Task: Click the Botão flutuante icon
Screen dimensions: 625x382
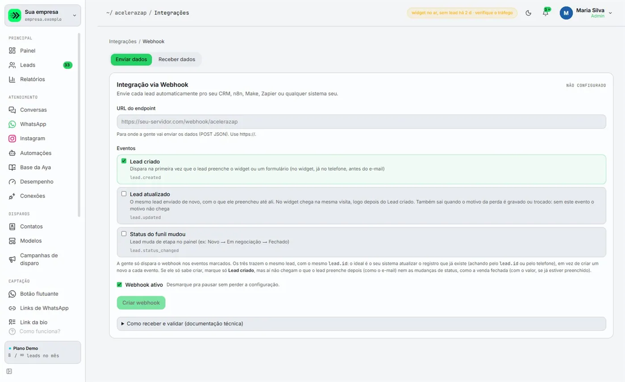Action: [12, 294]
